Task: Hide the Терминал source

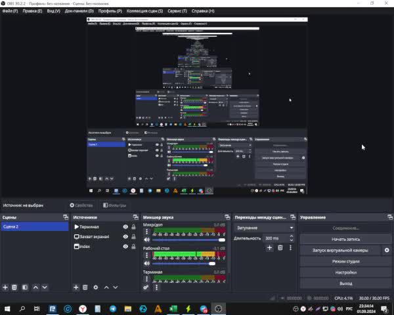Action: [x=125, y=227]
